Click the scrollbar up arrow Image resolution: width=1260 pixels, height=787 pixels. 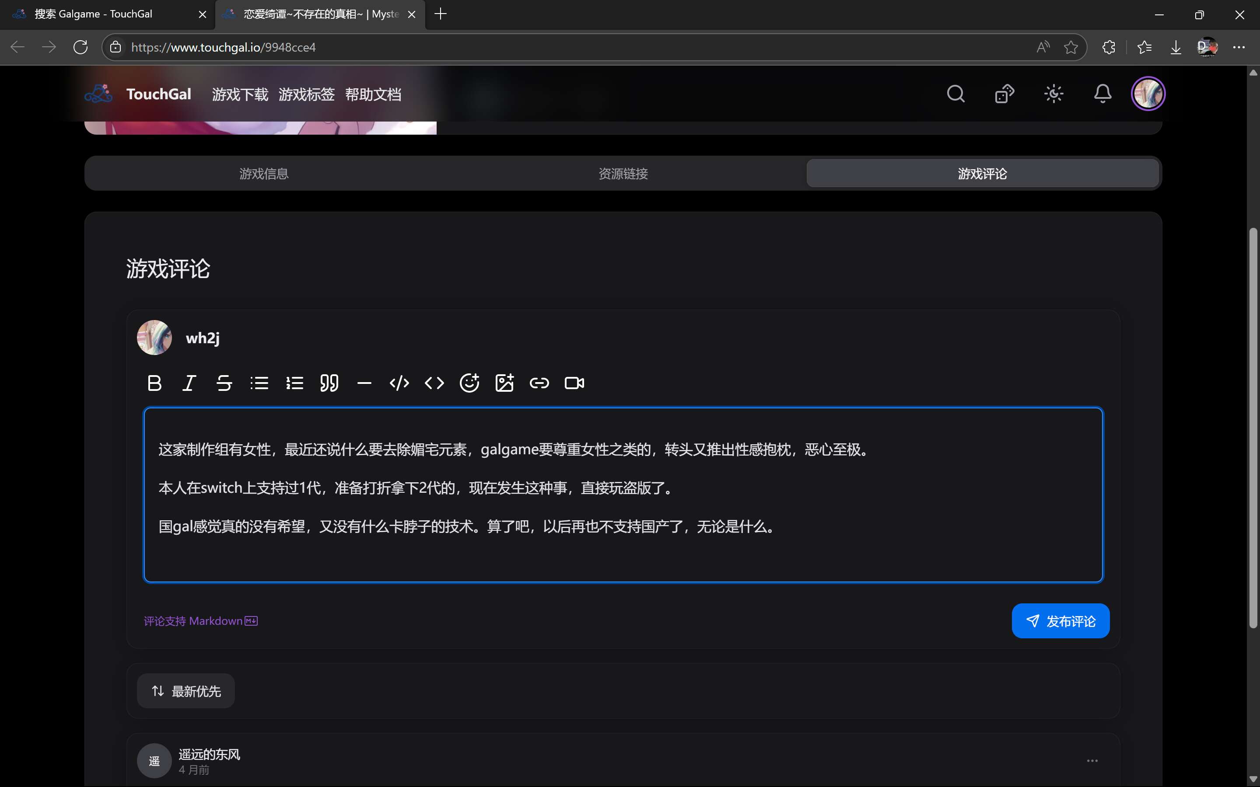pyautogui.click(x=1254, y=73)
